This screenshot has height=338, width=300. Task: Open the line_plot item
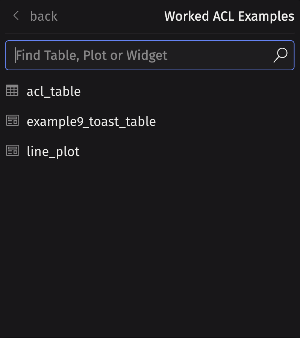point(150,152)
